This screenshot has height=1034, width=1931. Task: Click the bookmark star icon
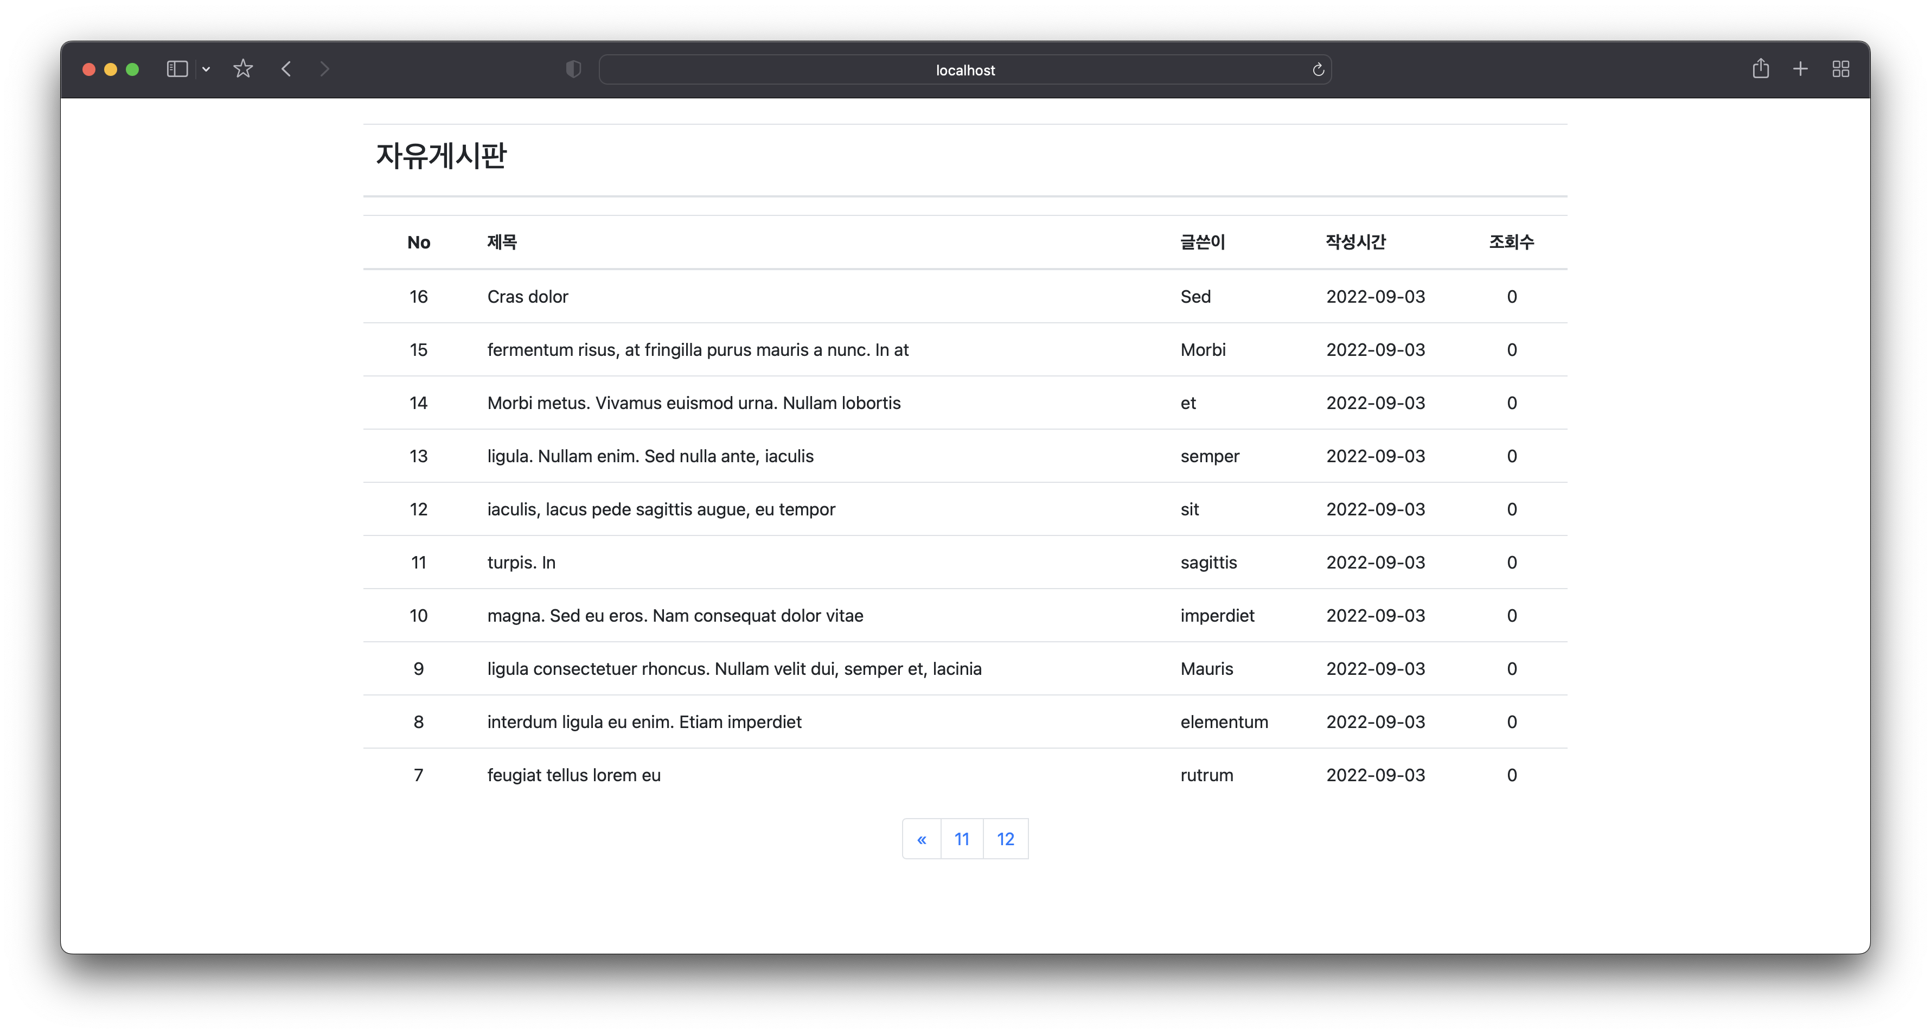coord(243,69)
